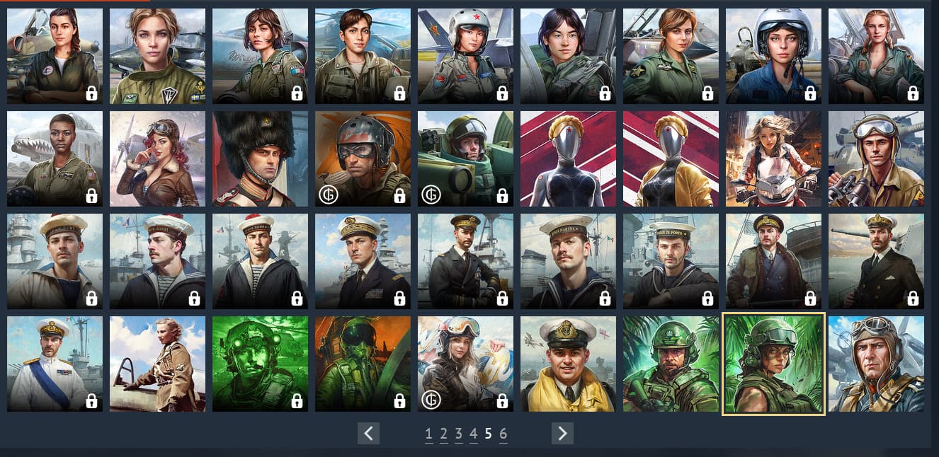This screenshot has height=457, width=939.
Task: Select the woman climbing into cockpit avatar
Action: point(157,364)
